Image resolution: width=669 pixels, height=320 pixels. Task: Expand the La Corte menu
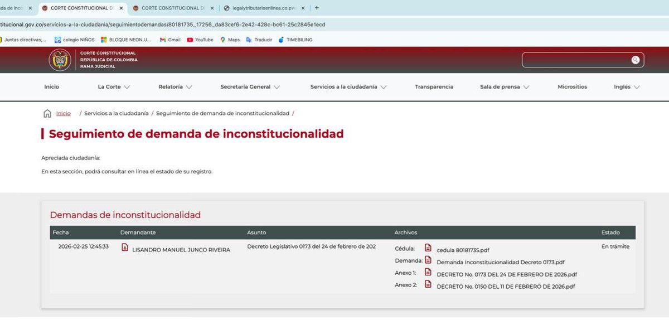(x=114, y=87)
